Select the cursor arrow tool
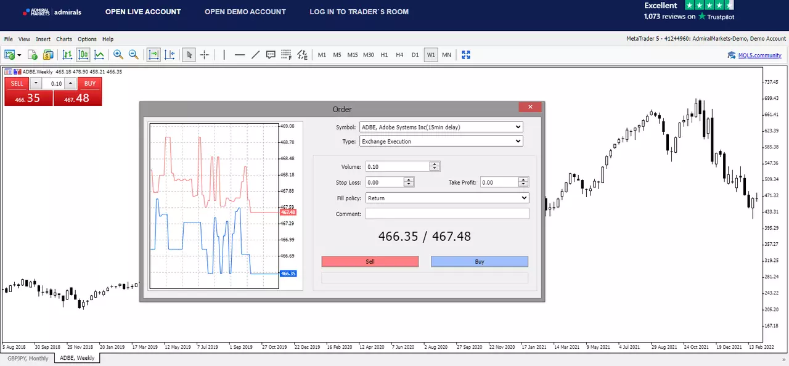The height and width of the screenshot is (366, 789). [189, 55]
